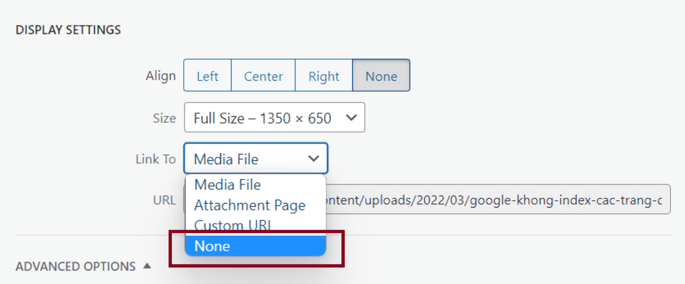
Task: Click the URL field label
Action: tap(164, 200)
